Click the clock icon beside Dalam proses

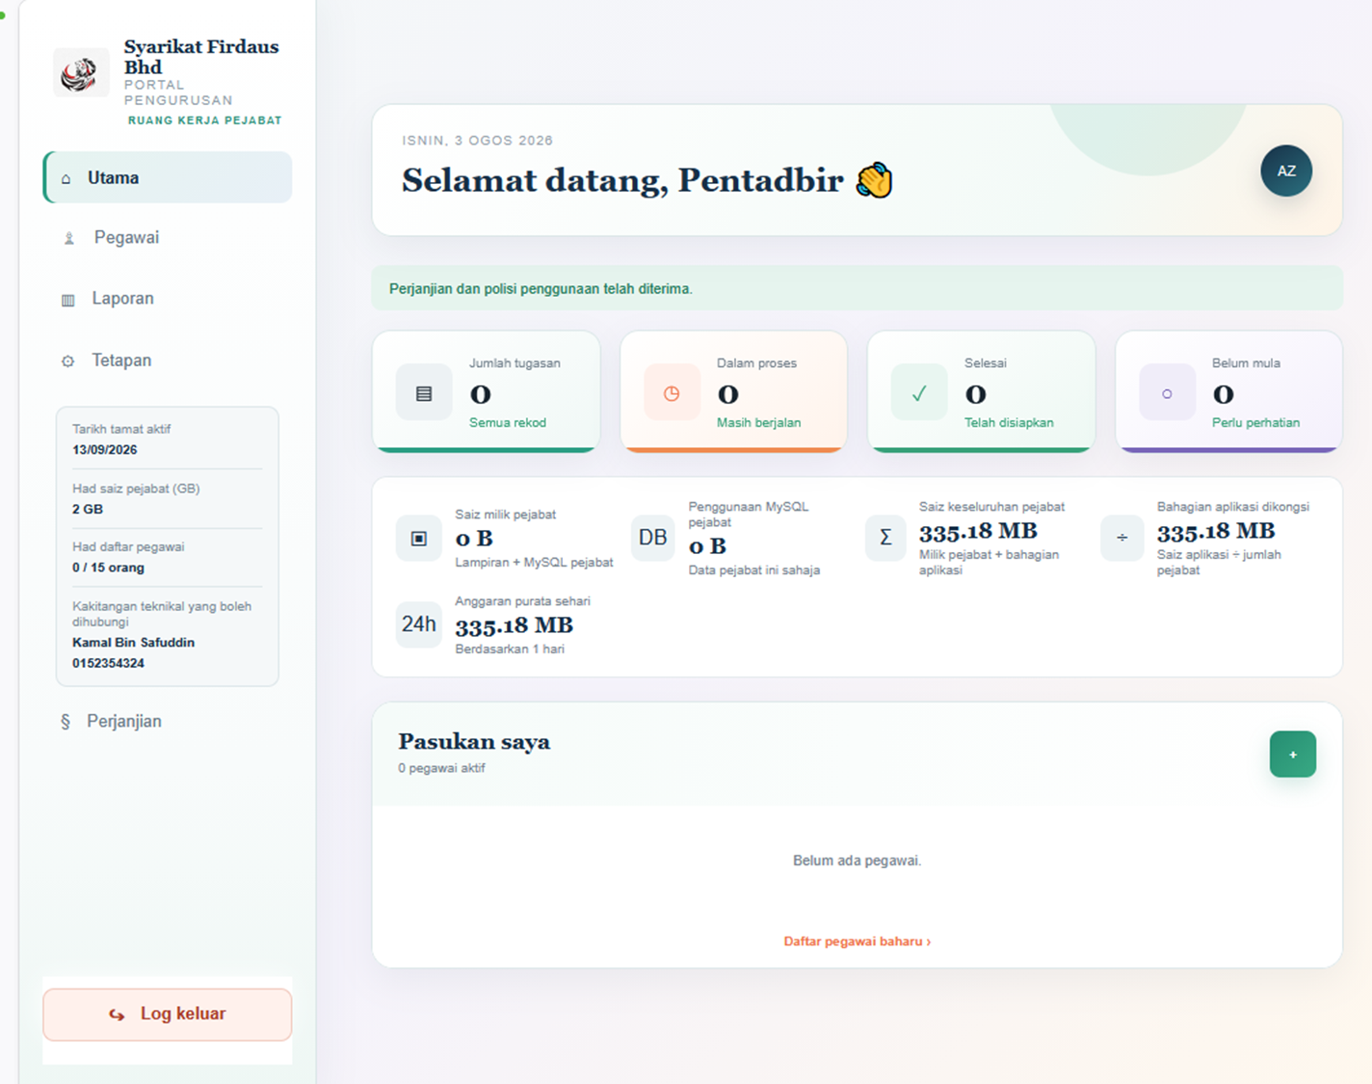click(x=672, y=393)
